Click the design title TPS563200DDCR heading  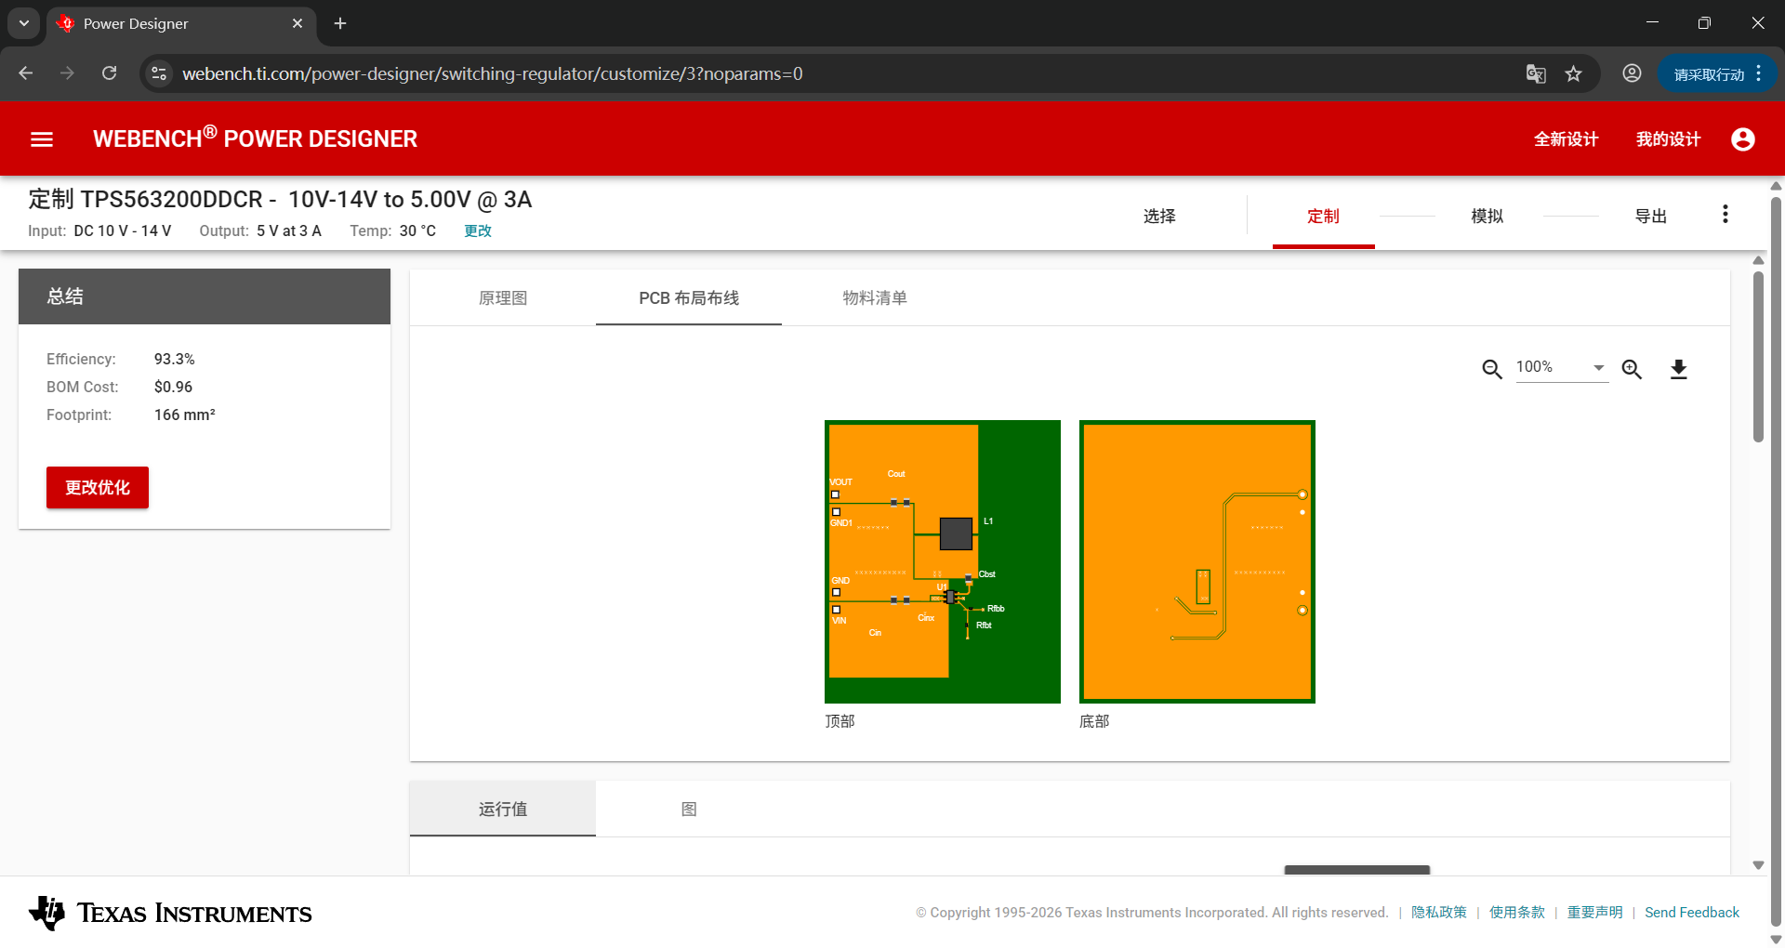pyautogui.click(x=280, y=199)
